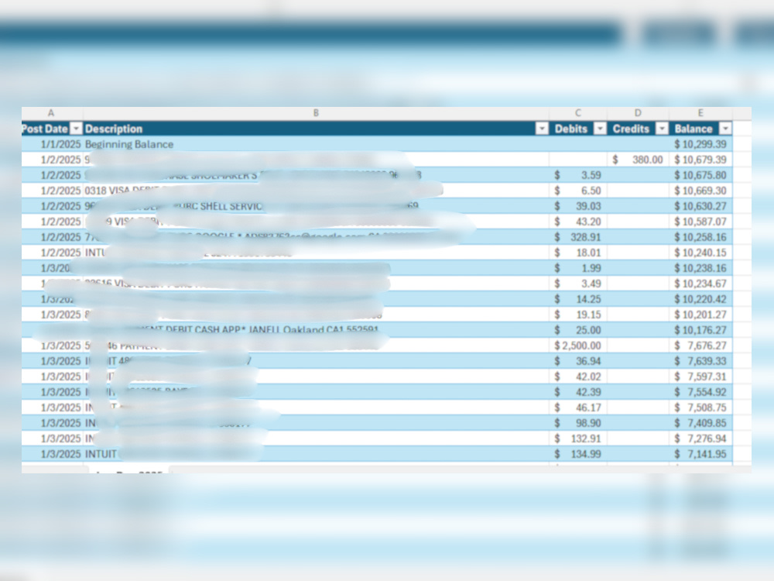The height and width of the screenshot is (581, 774).
Task: Select column C header letter
Action: (x=578, y=113)
